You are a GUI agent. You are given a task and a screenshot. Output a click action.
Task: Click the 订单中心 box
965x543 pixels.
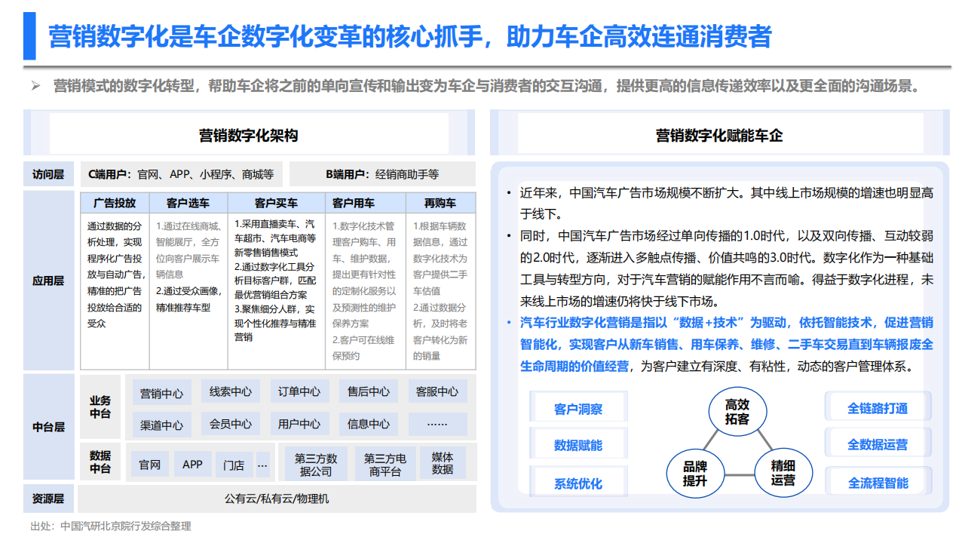point(299,391)
